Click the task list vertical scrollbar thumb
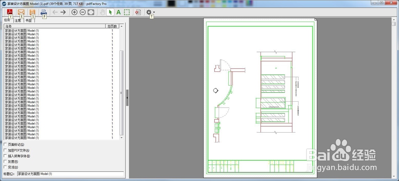Image resolution: width=399 pixels, height=181 pixels. coord(121,92)
